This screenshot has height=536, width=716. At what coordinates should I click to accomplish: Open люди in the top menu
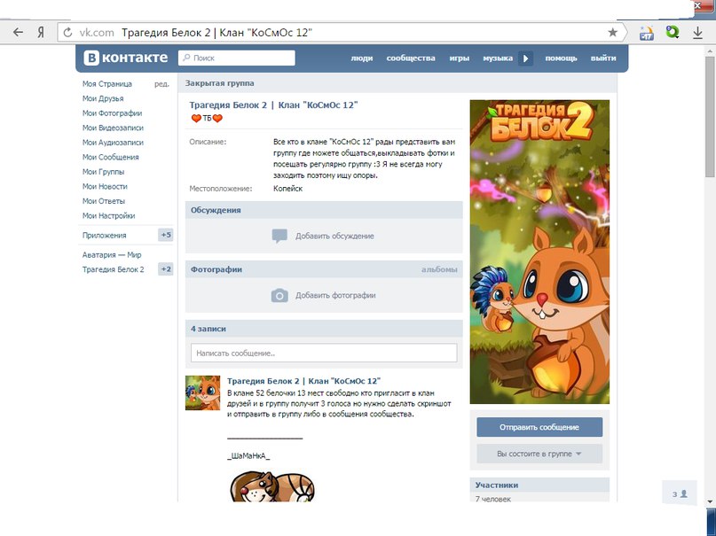coord(362,58)
